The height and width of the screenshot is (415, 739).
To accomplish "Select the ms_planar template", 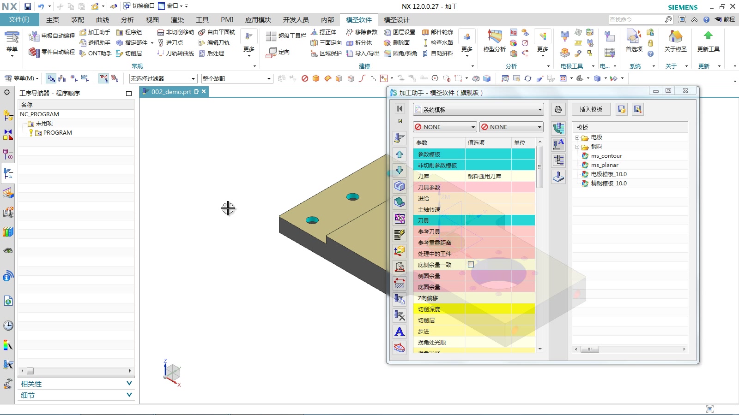I will [605, 165].
